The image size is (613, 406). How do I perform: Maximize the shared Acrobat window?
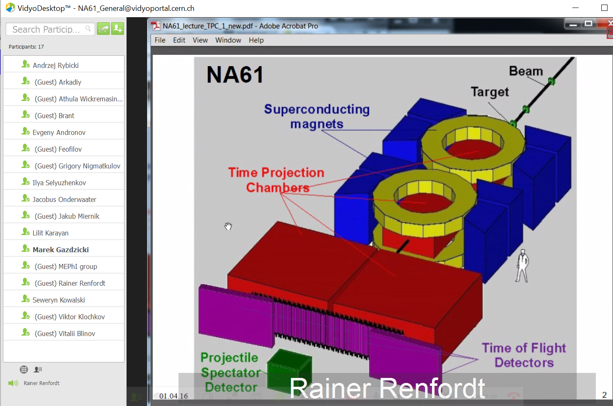[588, 23]
